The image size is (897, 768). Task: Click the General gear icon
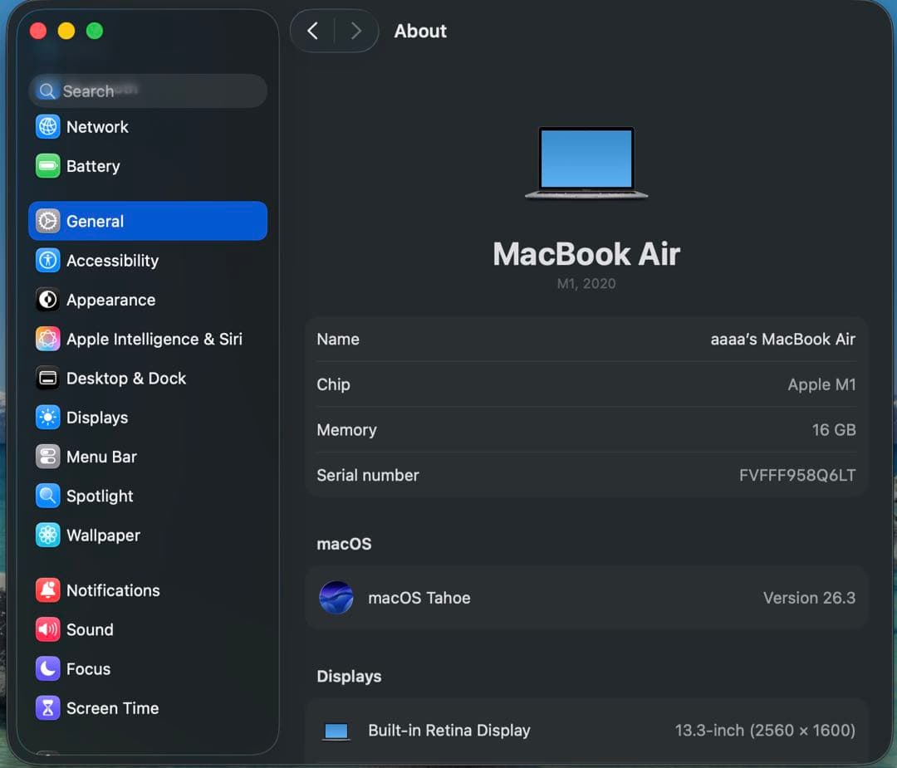point(47,222)
